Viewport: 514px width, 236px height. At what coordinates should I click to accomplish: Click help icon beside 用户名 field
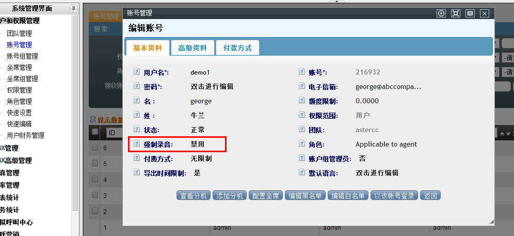(137, 72)
